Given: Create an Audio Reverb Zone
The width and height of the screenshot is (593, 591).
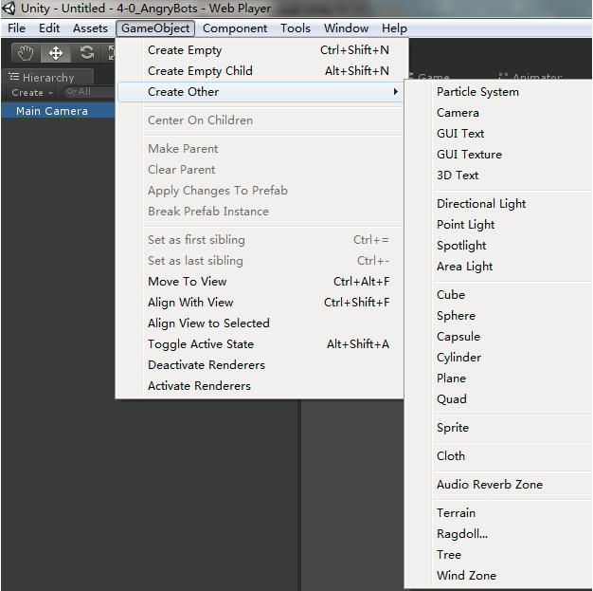Looking at the screenshot, I should click(499, 485).
